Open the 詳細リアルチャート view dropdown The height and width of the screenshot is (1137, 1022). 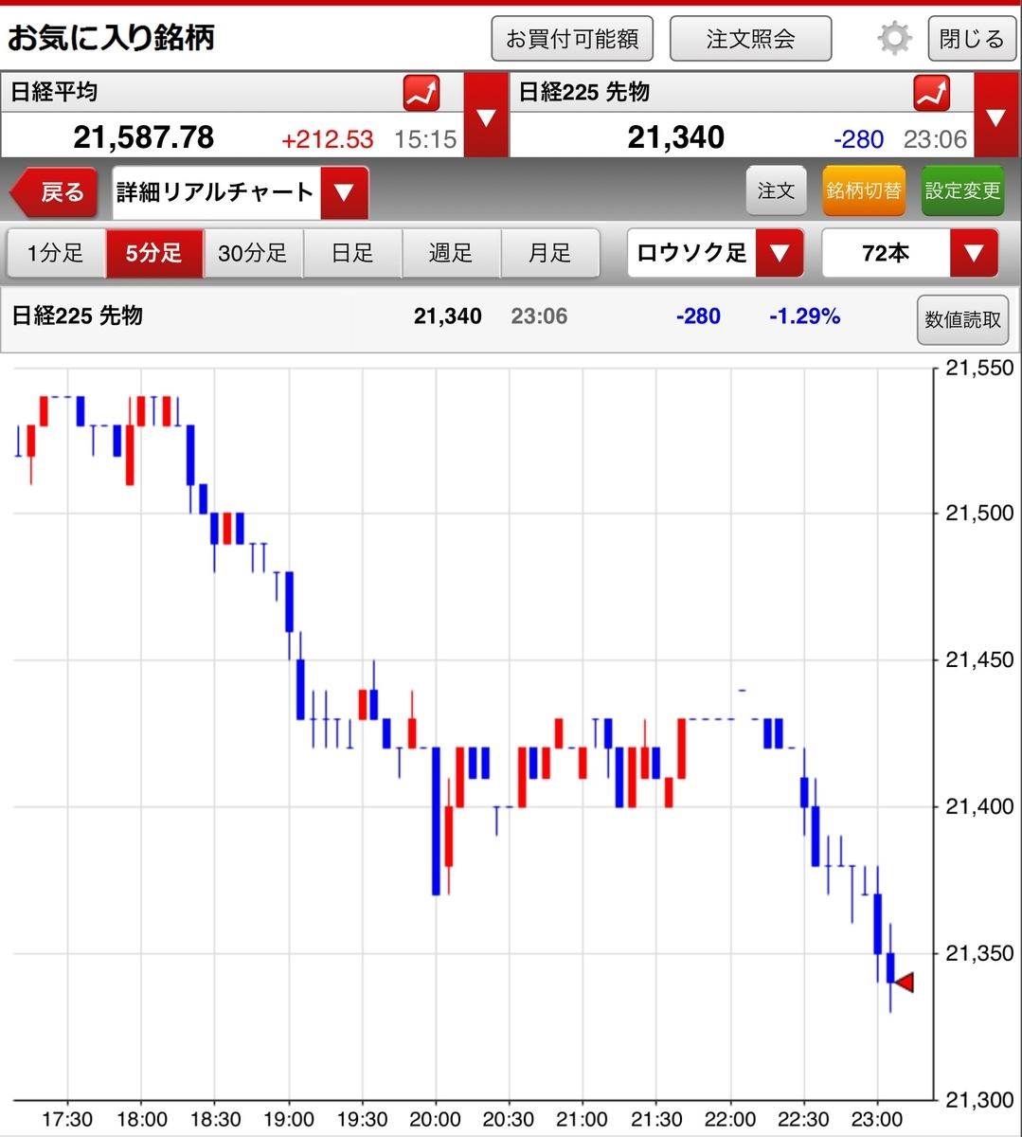click(x=240, y=193)
